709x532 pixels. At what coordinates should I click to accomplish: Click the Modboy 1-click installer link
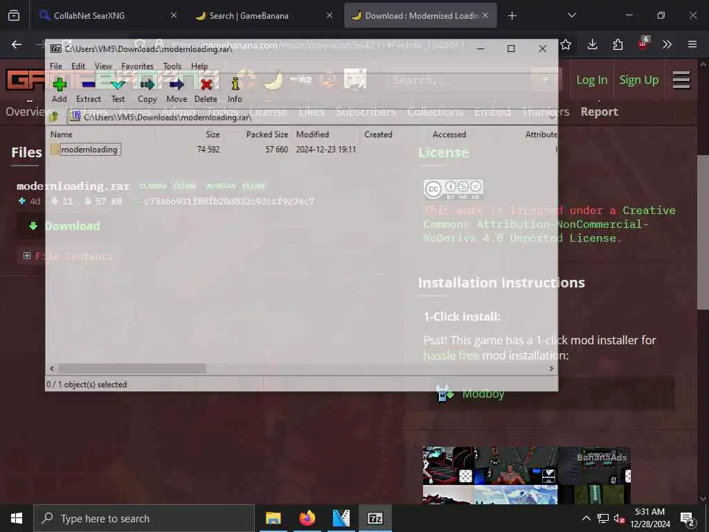[483, 394]
